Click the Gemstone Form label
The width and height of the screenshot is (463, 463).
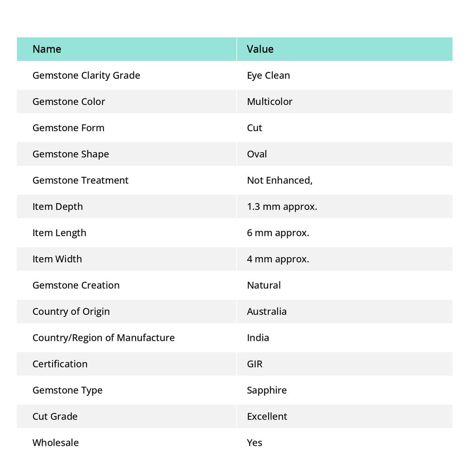coord(69,128)
